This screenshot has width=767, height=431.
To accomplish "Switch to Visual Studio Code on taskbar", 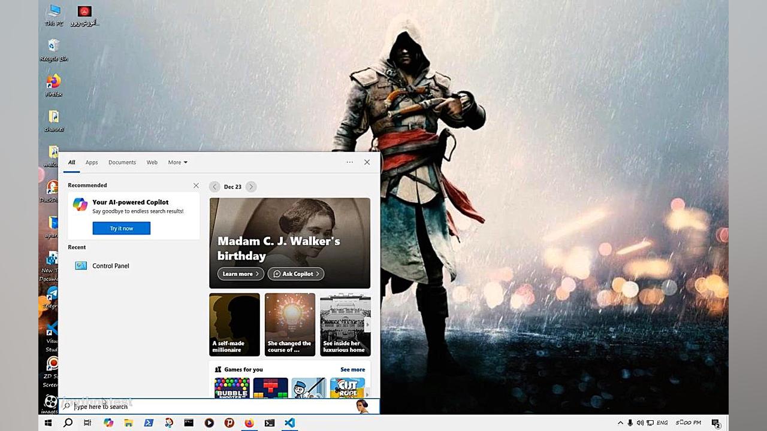I will [x=289, y=423].
